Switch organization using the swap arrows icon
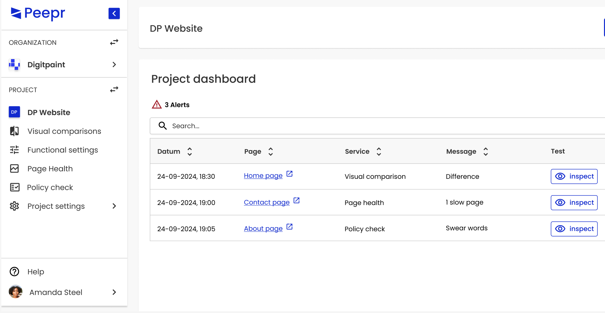Image resolution: width=605 pixels, height=313 pixels. (114, 42)
